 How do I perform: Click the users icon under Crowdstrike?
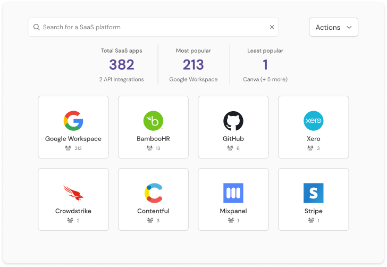tap(70, 220)
